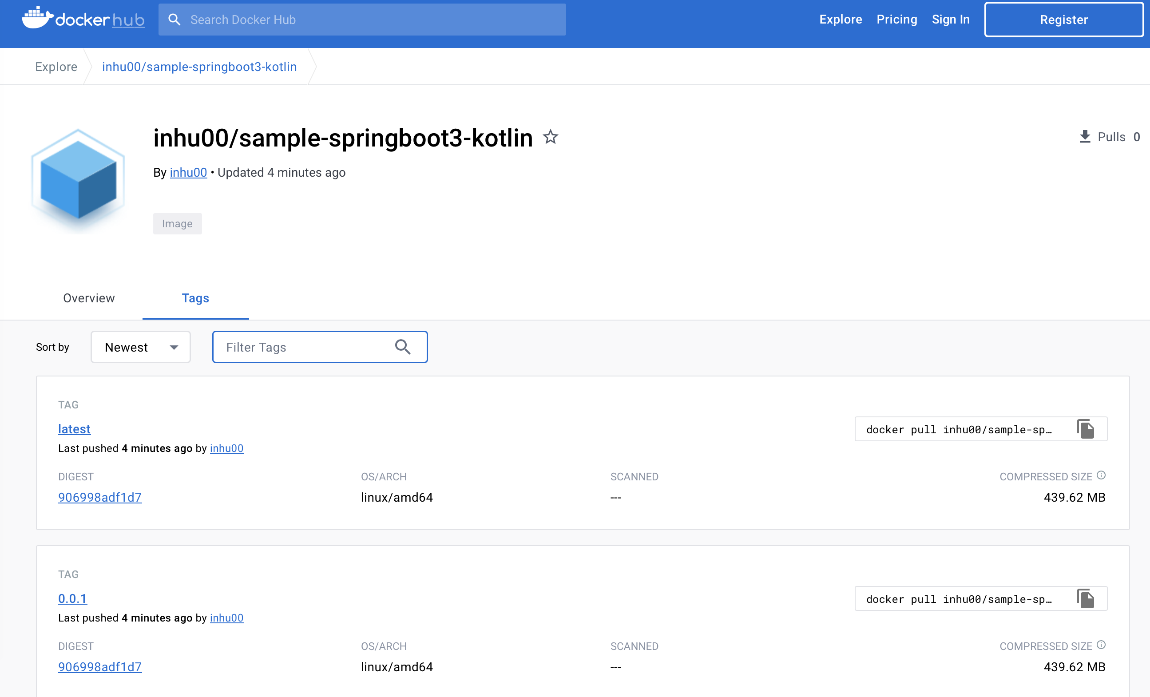The width and height of the screenshot is (1150, 697).
Task: Open Explore in the top navigation
Action: pos(841,19)
